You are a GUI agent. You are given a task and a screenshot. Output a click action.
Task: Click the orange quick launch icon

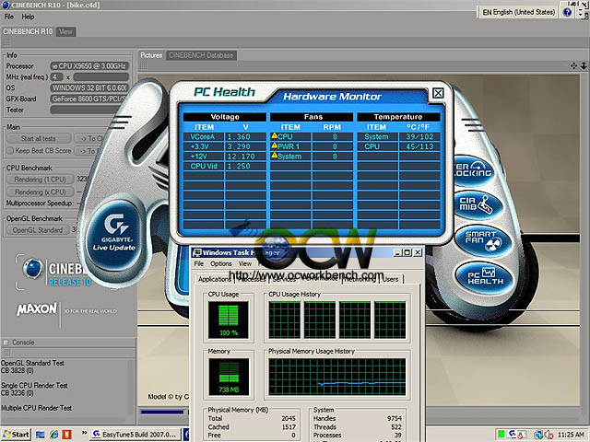click(x=67, y=435)
